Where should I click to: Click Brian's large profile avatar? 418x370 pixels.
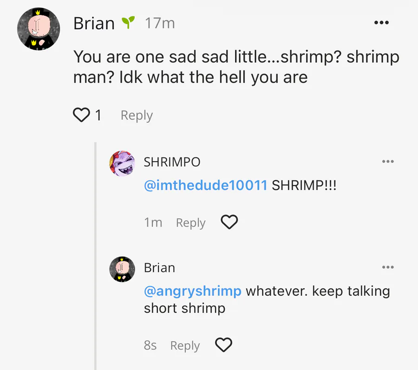tap(39, 29)
